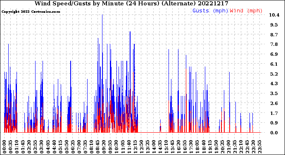This screenshot has width=285, height=155.
Task: Click the 02:20 time axis label
Action: [29, 147]
